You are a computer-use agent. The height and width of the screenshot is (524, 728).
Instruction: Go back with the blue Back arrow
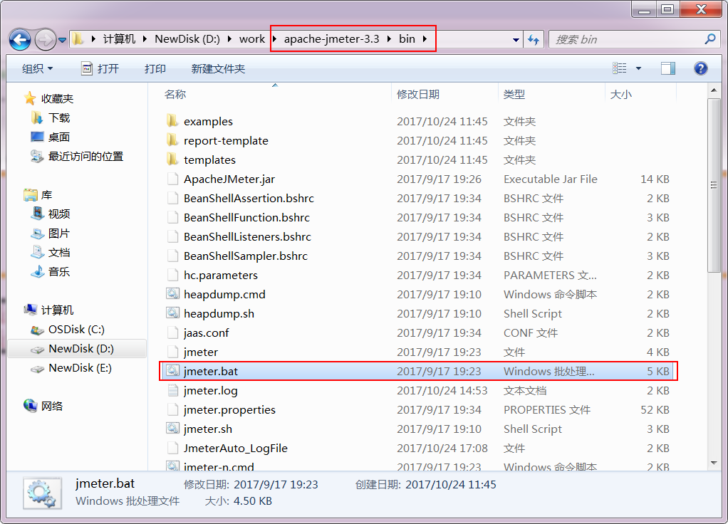pos(20,40)
